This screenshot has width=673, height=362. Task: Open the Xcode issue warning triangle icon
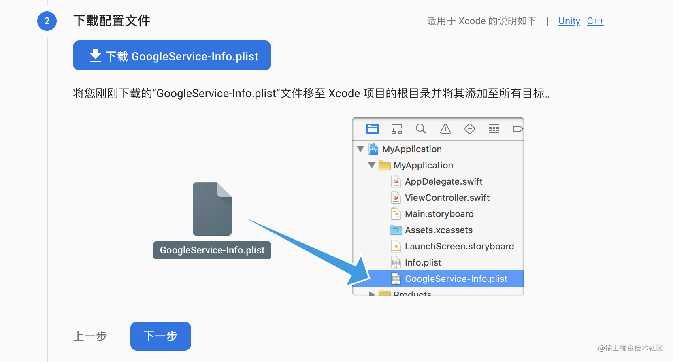click(445, 129)
